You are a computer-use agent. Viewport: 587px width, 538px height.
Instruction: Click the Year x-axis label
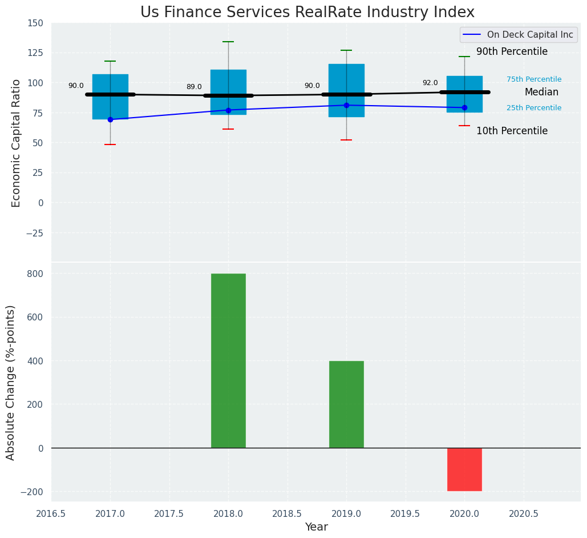316,527
